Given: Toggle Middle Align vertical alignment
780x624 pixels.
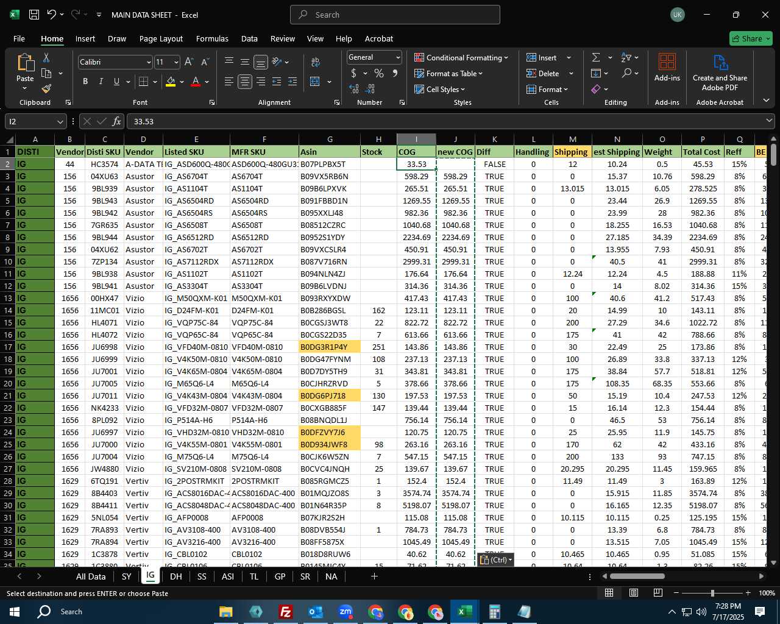Looking at the screenshot, I should tap(245, 62).
